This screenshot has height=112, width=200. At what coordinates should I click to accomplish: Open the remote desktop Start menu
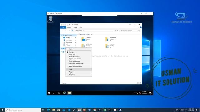pos(49,93)
